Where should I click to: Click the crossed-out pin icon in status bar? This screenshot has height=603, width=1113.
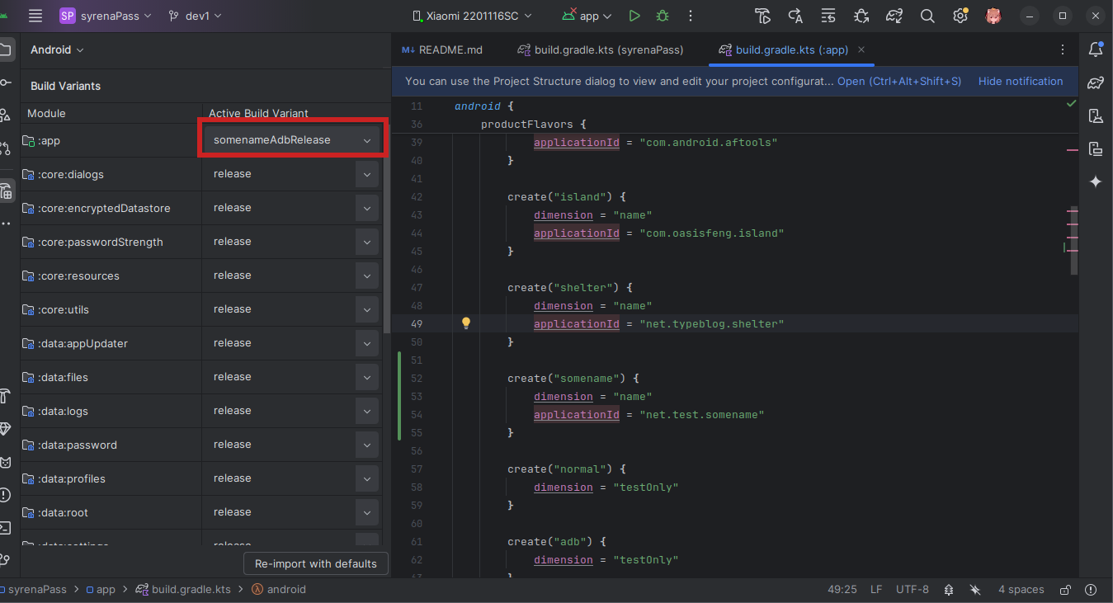coord(975,590)
